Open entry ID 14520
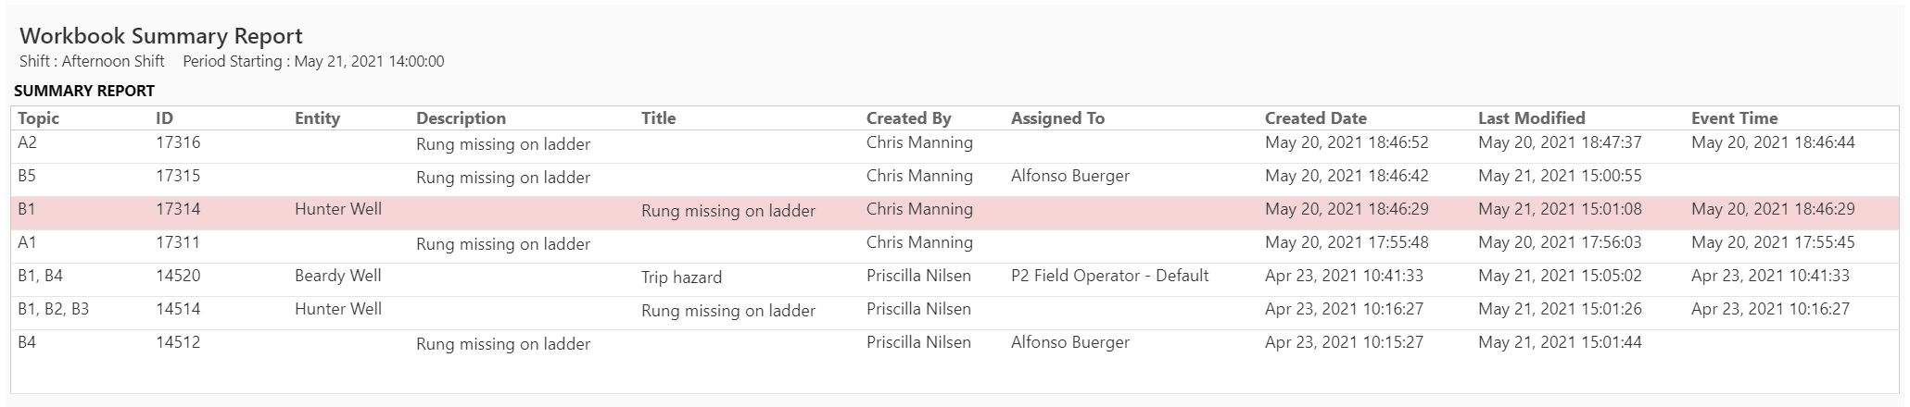Image resolution: width=1910 pixels, height=407 pixels. pyautogui.click(x=178, y=276)
